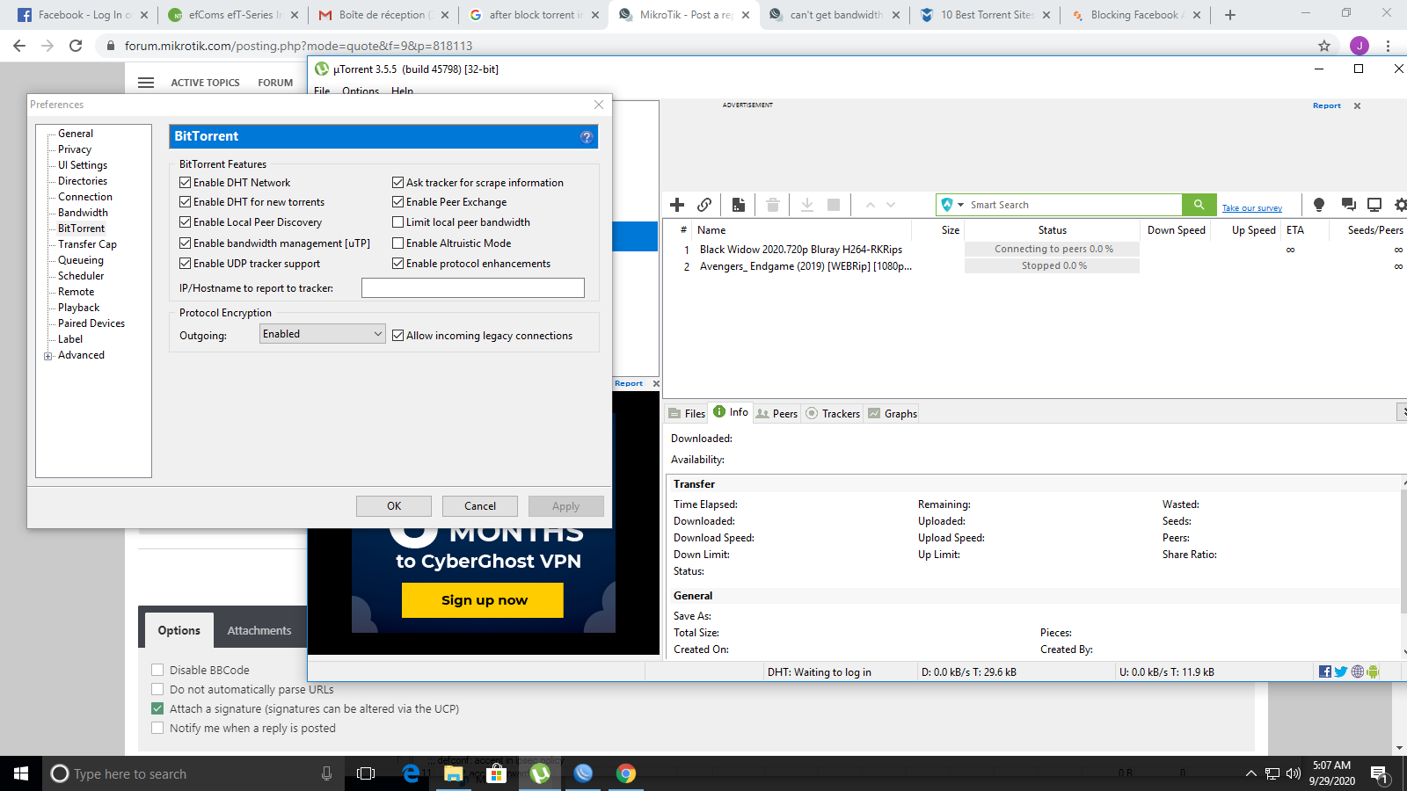
Task: Toggle Enable protocol enhancements checkbox
Action: [x=398, y=264]
